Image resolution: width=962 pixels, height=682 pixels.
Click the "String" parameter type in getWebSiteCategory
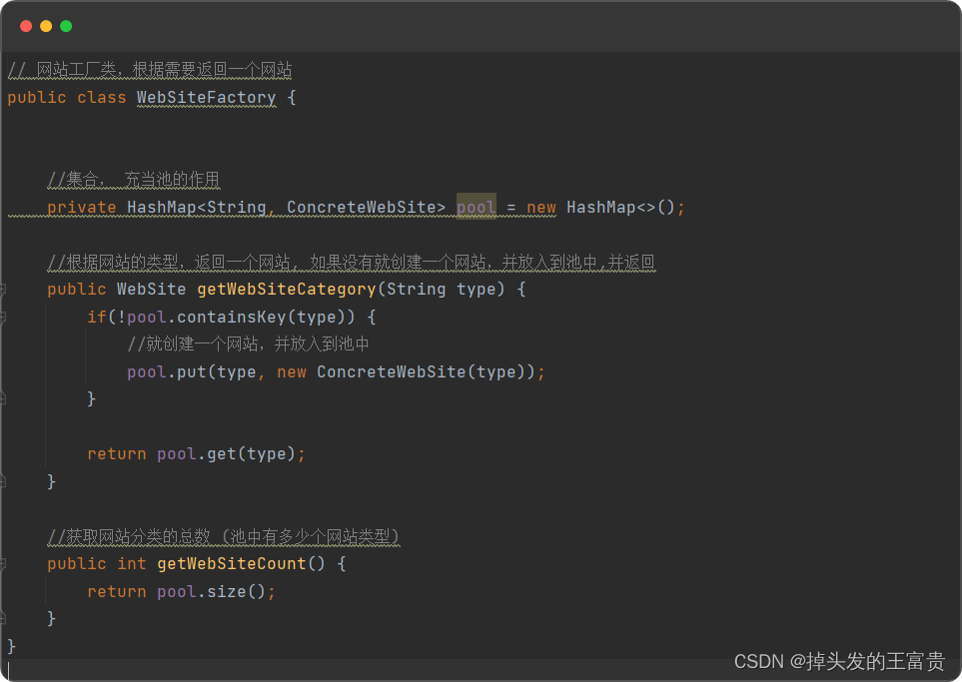click(416, 289)
